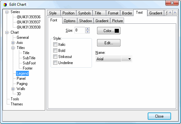
Task: Increase font size with up spinner arrow
Action: click(87, 29)
